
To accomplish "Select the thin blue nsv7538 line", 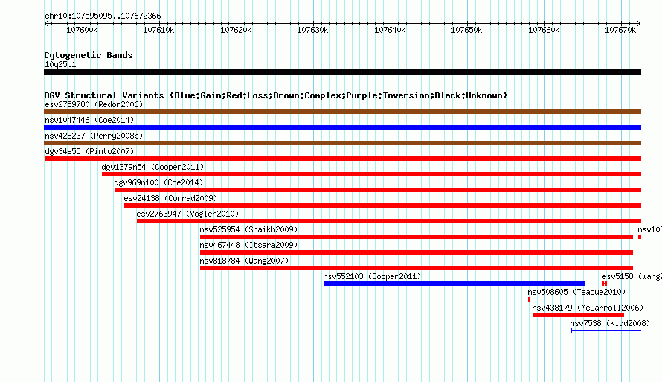I will pos(606,331).
